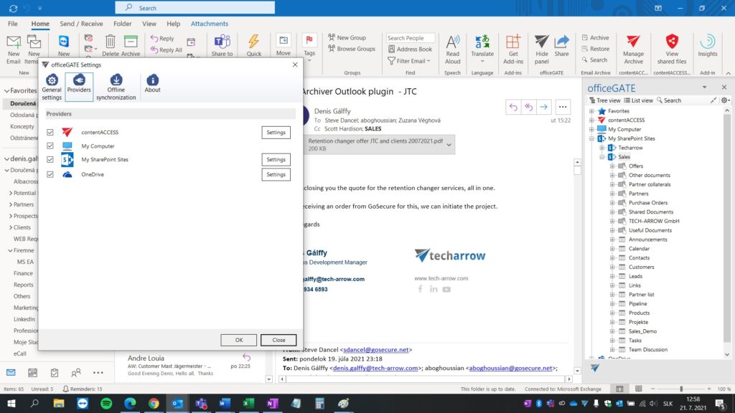Click Settings button for contentACCESS
The width and height of the screenshot is (735, 413).
pyautogui.click(x=276, y=133)
